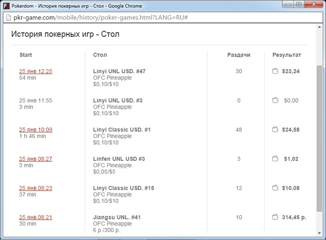The width and height of the screenshot is (326, 240).
Task: Click duration text 1 h 46 min
Action: (x=33, y=136)
